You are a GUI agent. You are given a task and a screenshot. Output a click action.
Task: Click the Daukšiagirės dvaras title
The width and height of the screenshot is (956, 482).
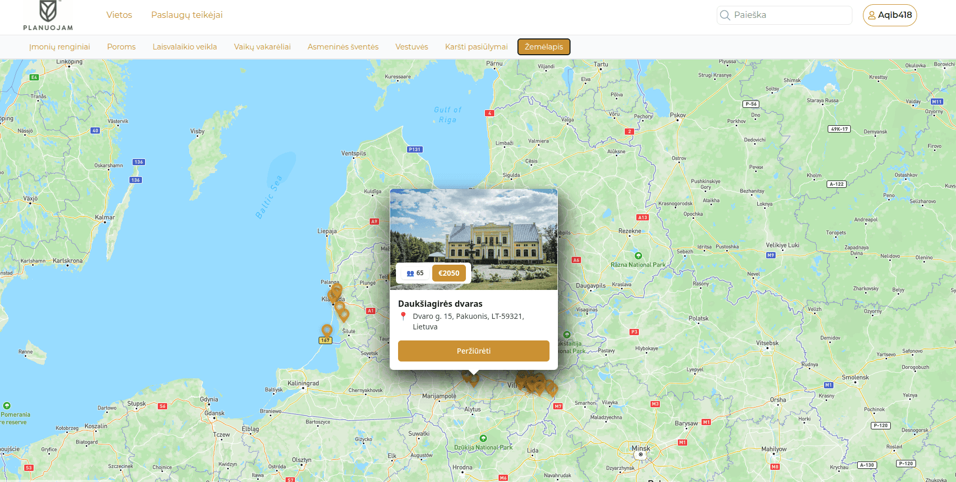pyautogui.click(x=440, y=304)
